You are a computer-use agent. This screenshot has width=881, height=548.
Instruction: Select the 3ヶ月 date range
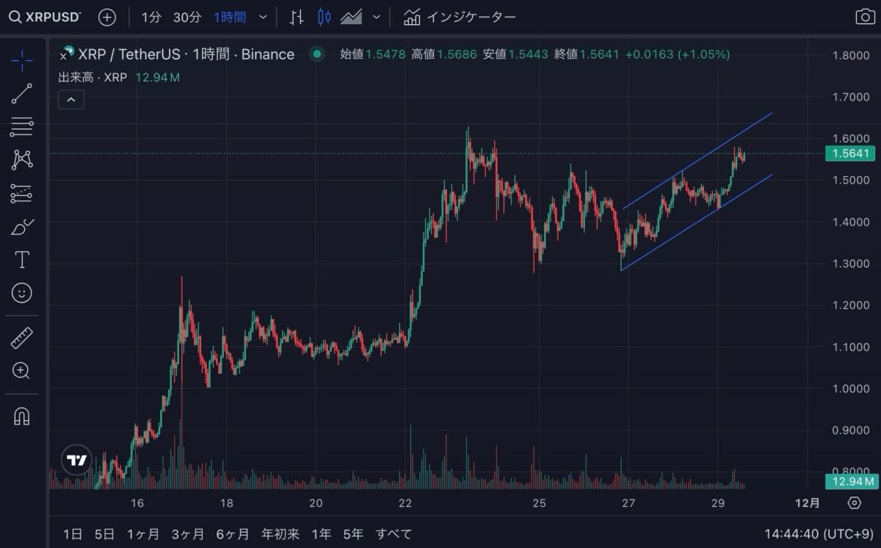[188, 534]
